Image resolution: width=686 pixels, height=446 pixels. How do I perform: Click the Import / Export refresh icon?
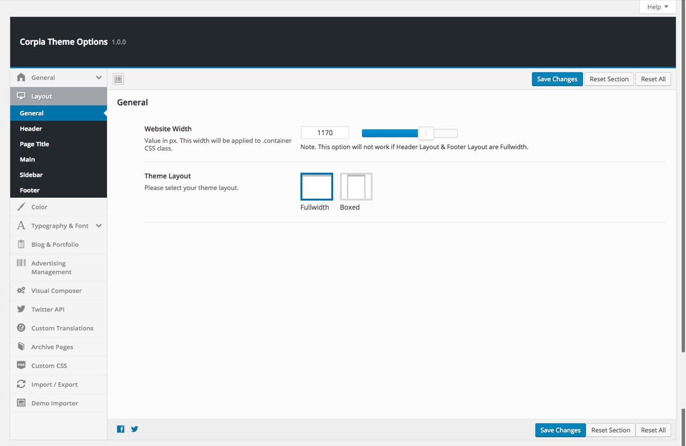point(21,384)
